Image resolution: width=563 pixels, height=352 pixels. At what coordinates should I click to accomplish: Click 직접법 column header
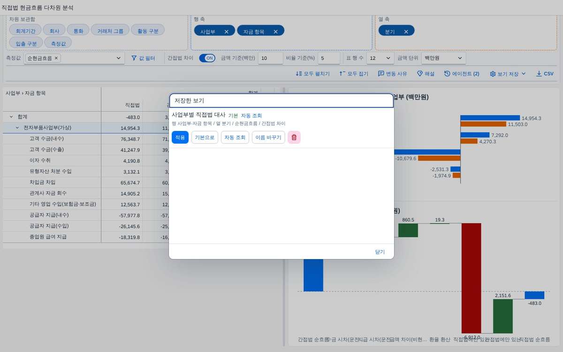click(x=133, y=105)
